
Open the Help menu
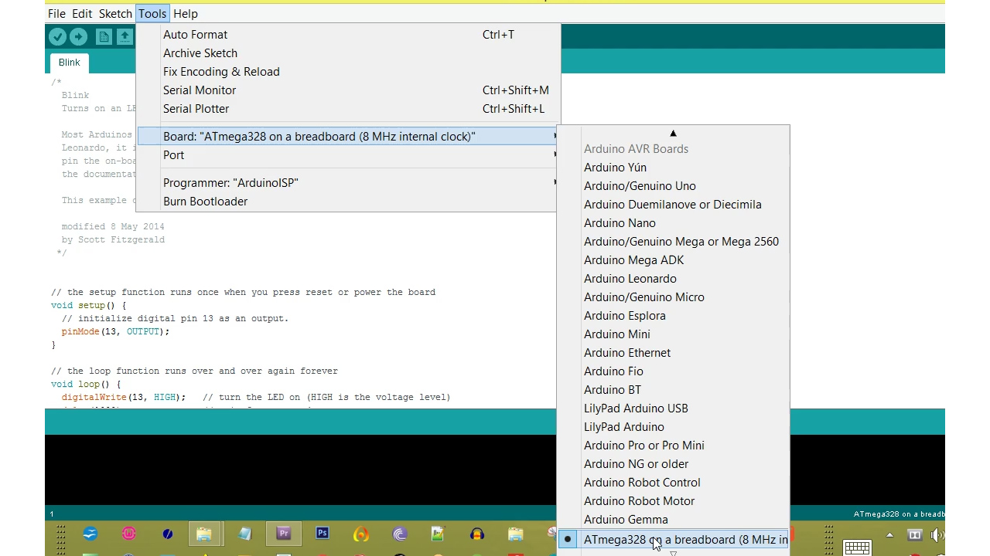[186, 14]
